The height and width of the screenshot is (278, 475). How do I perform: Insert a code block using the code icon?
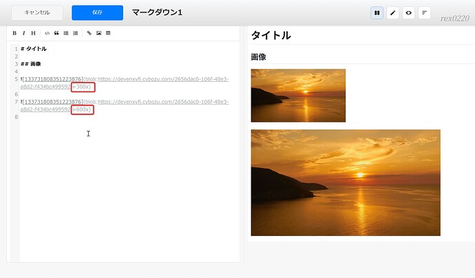[x=47, y=33]
